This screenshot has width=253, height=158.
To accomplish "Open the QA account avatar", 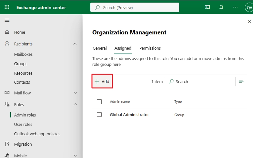I will point(249,7).
